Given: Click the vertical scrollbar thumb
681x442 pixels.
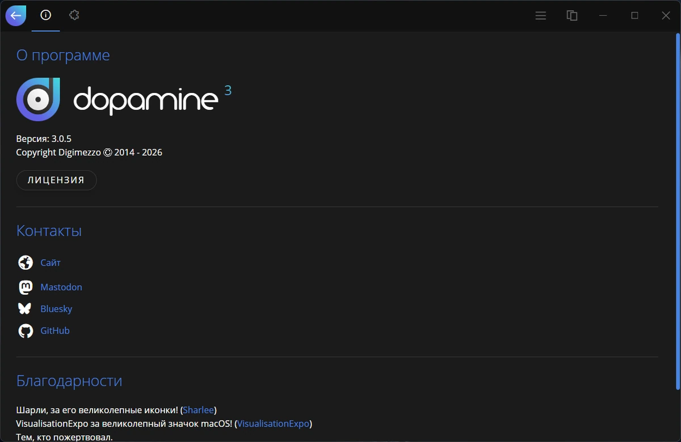Looking at the screenshot, I should (x=678, y=211).
